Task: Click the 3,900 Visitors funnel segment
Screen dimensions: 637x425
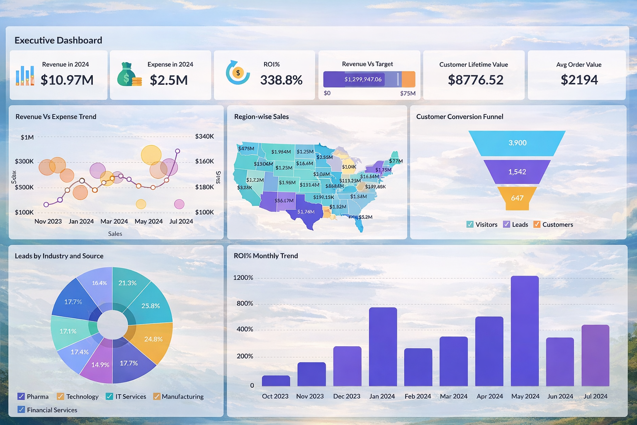Action: 517,143
